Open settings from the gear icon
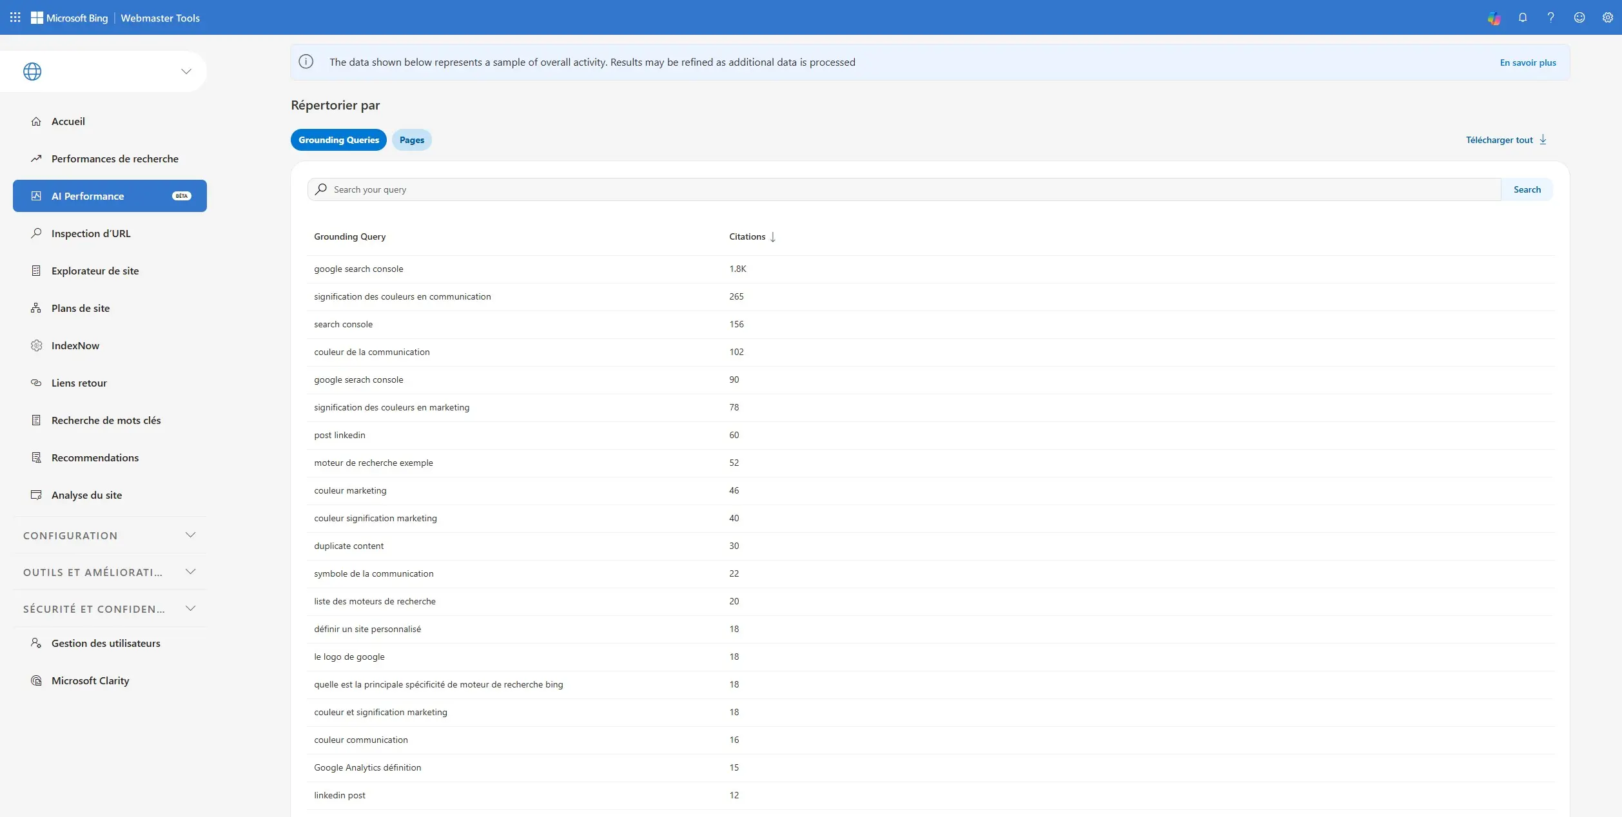Image resolution: width=1622 pixels, height=817 pixels. click(1607, 17)
